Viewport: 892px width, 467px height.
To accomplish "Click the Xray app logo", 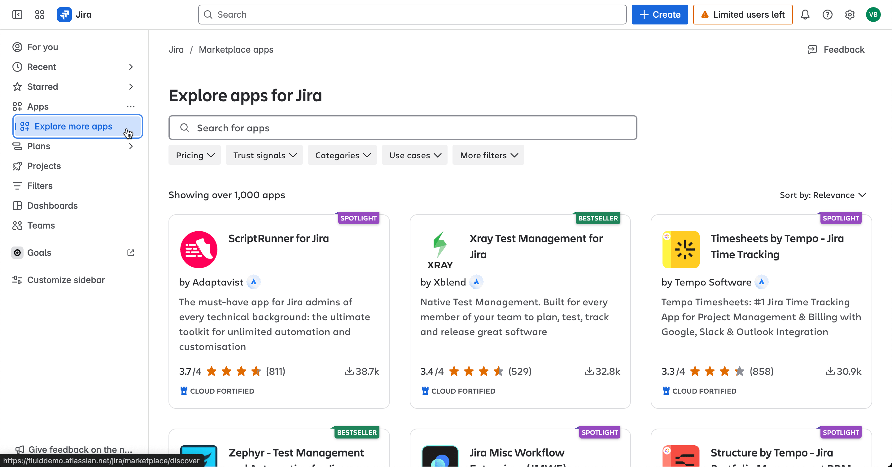I will (440, 249).
